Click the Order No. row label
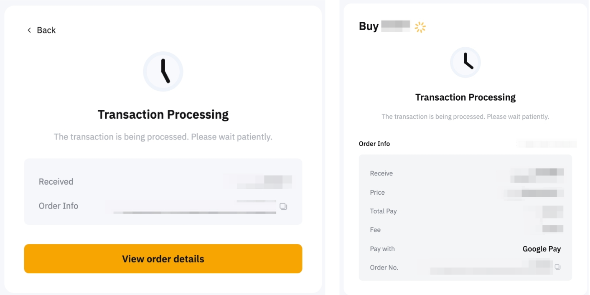This screenshot has width=590, height=295. (384, 267)
